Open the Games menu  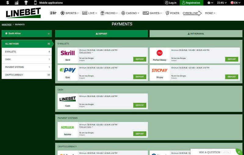pos(152,13)
